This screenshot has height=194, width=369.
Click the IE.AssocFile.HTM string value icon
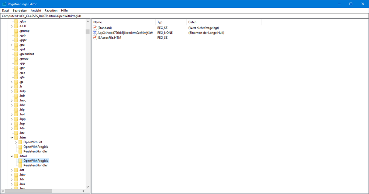95,38
